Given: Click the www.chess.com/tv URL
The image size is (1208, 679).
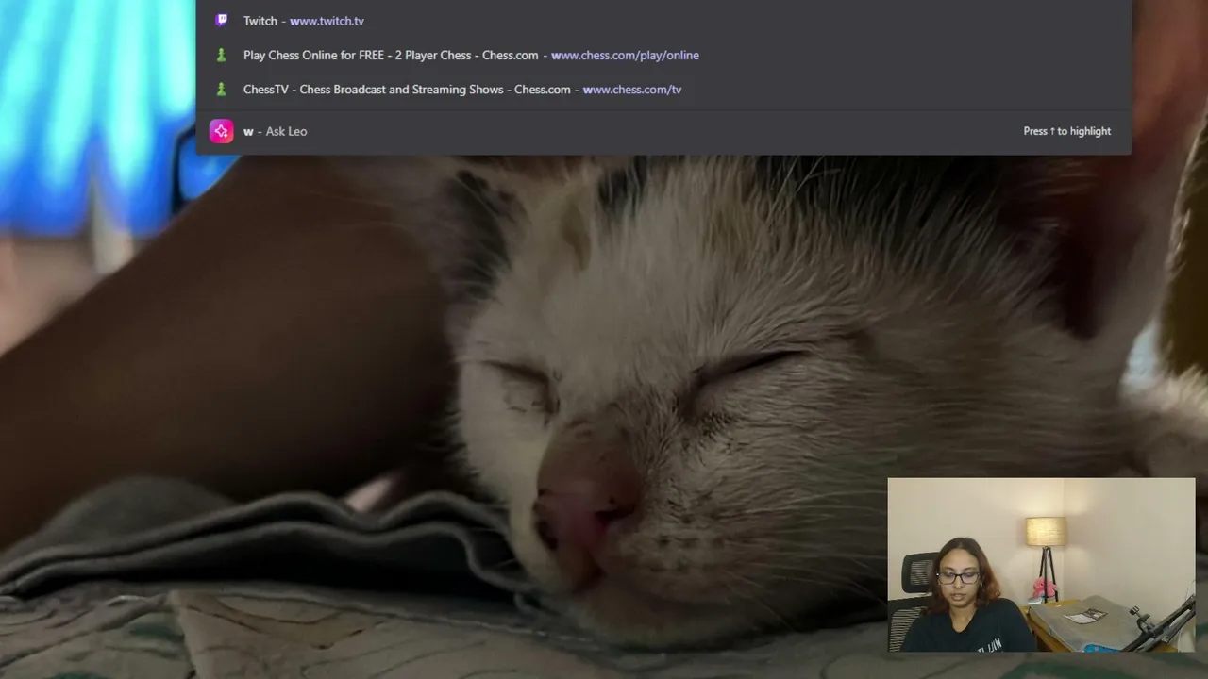Looking at the screenshot, I should click(x=632, y=90).
